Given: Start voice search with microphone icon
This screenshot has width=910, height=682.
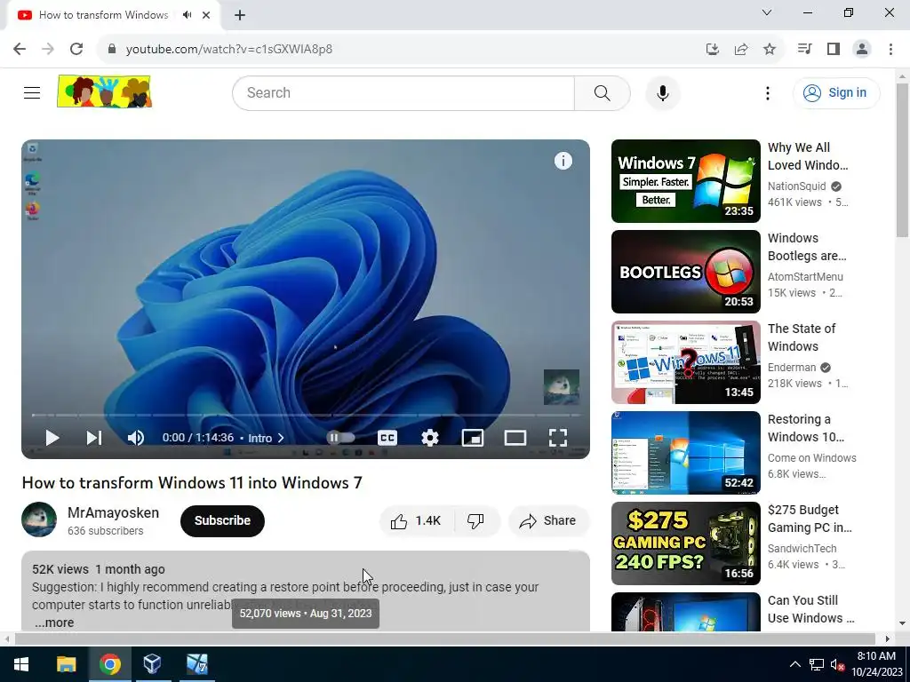Looking at the screenshot, I should pos(662,92).
